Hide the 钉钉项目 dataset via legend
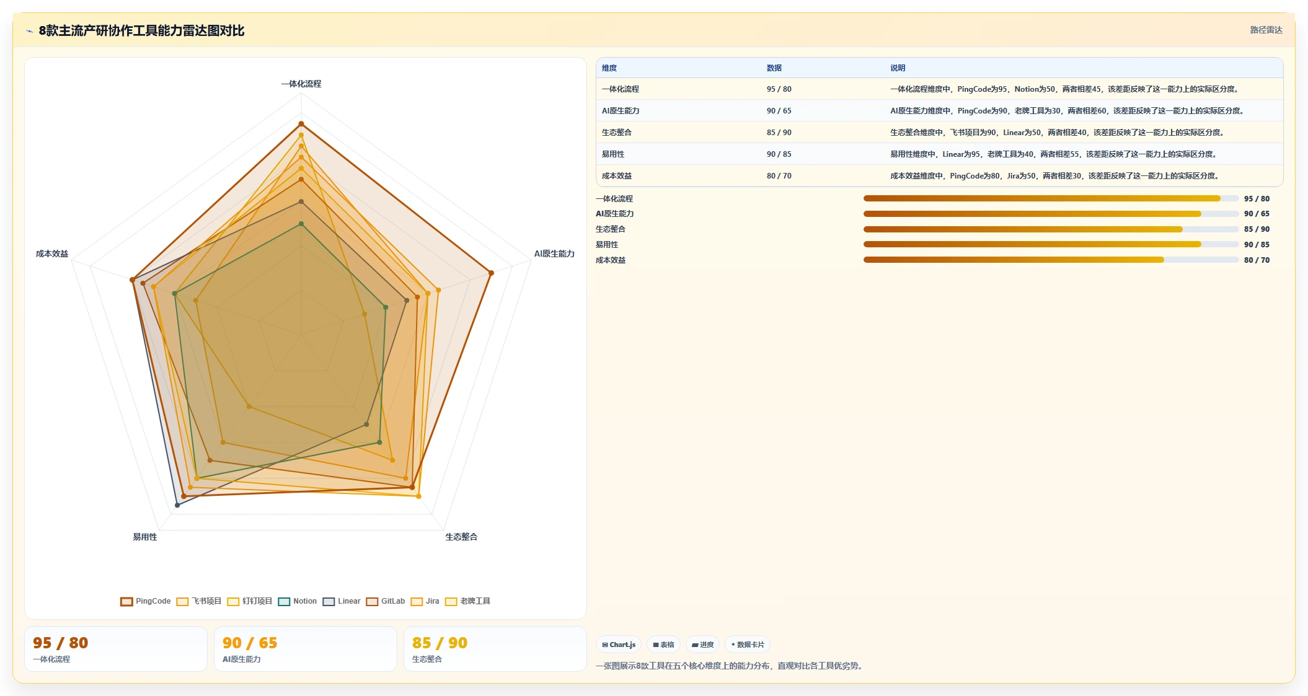Screen dimensions: 1308x696 click(250, 601)
